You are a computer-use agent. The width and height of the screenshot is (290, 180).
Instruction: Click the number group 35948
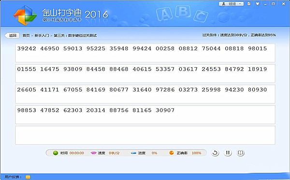pyautogui.click(x=119, y=48)
